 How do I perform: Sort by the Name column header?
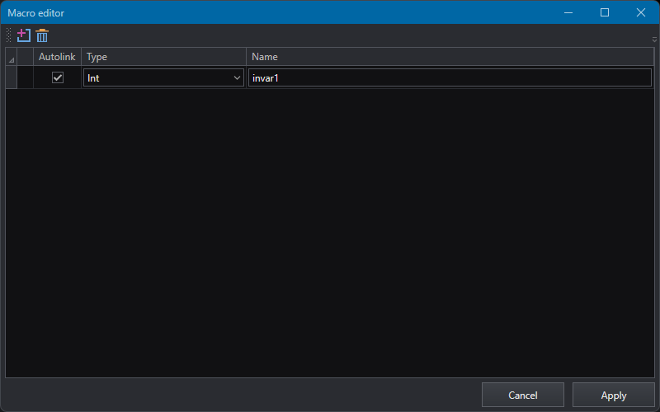(450, 56)
